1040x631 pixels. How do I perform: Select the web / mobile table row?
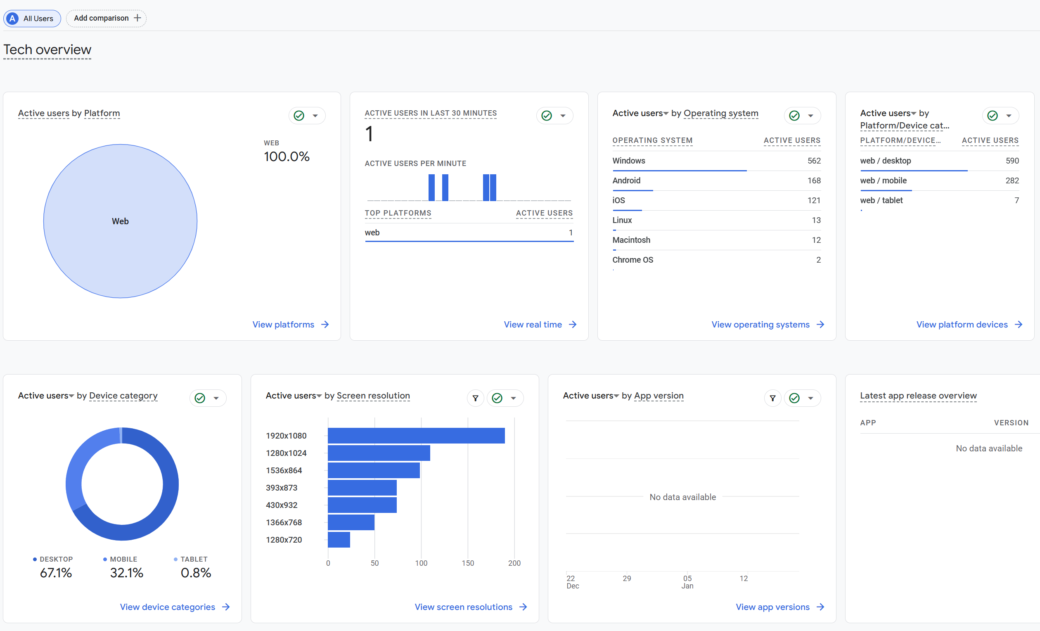coord(939,180)
